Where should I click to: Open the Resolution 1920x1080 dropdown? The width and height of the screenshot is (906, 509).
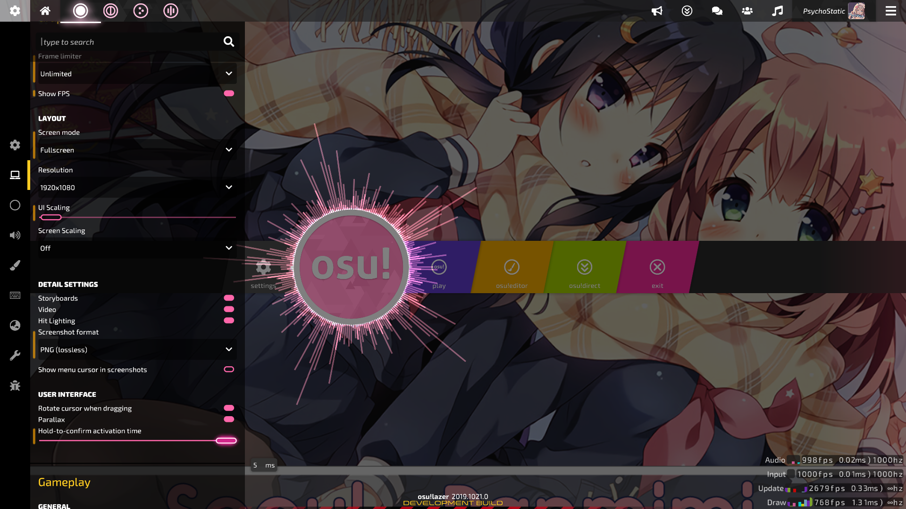point(137,188)
